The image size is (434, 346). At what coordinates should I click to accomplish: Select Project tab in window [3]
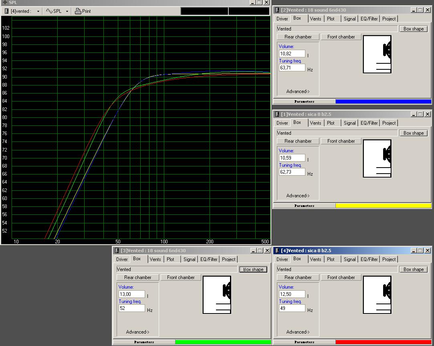click(229, 259)
